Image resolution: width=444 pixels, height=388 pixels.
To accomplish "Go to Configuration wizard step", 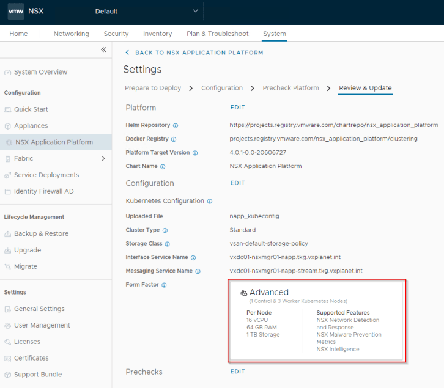I will click(222, 88).
